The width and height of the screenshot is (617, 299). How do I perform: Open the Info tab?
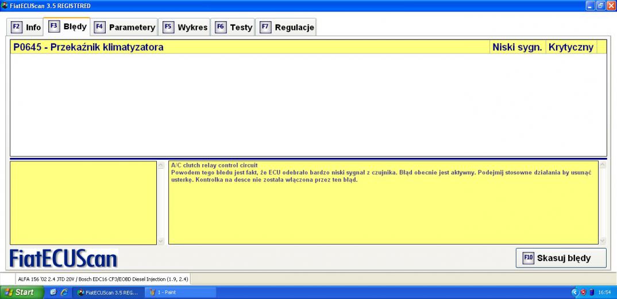click(x=26, y=27)
